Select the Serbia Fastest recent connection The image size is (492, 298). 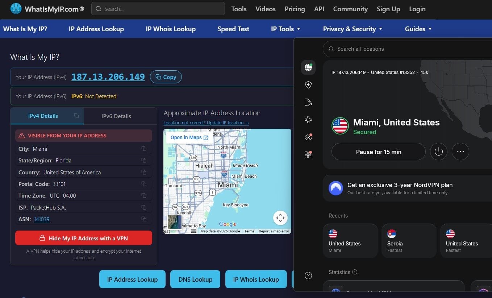409,241
